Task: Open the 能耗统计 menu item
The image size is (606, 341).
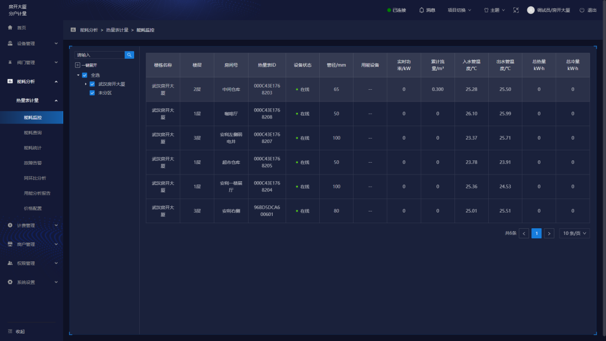Action: click(33, 148)
